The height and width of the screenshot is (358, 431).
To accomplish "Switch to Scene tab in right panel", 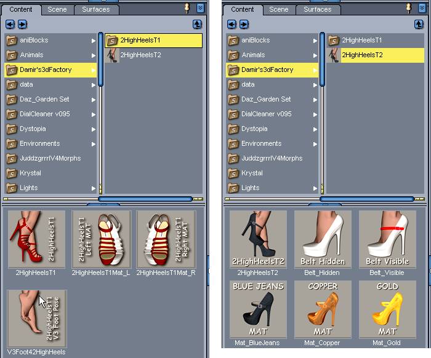I will [279, 10].
